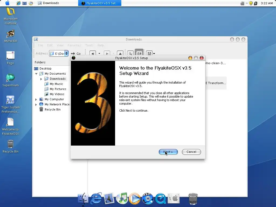Open the File menu in Downloads window

[40, 45]
